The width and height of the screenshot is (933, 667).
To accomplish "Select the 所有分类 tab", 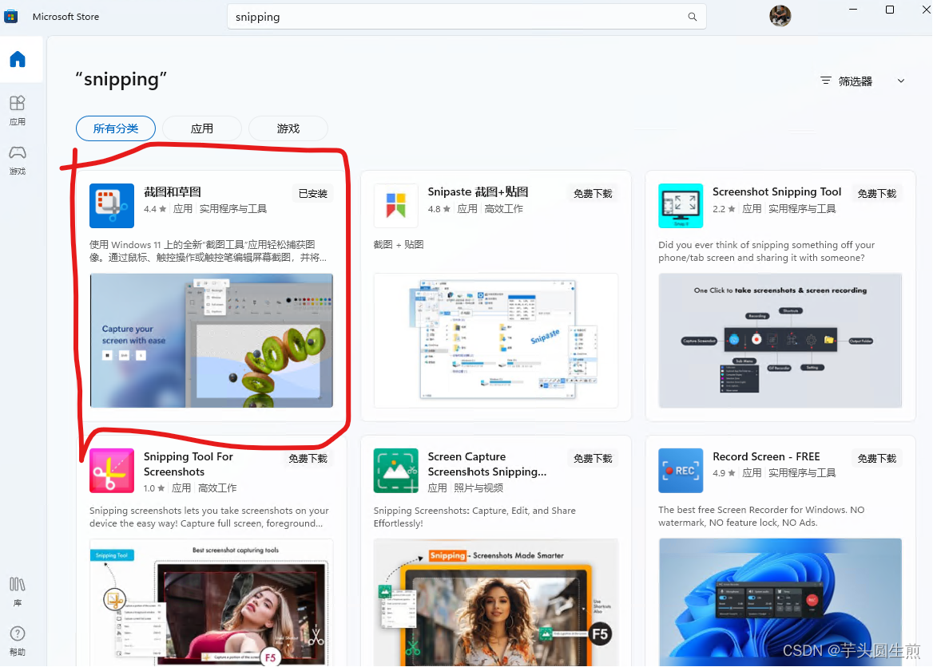I will tap(116, 128).
